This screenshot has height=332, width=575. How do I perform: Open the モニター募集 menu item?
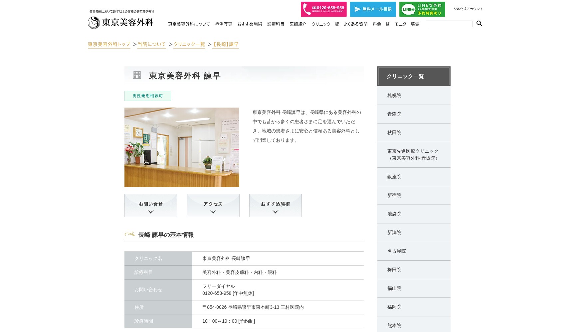[407, 24]
